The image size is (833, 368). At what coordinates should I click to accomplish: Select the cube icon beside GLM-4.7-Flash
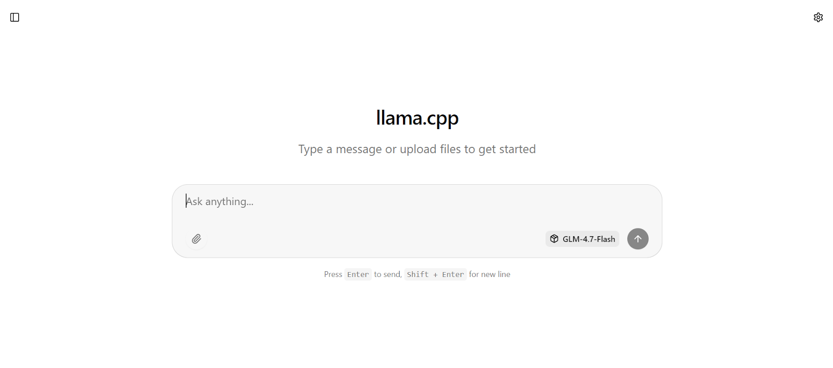pos(553,238)
